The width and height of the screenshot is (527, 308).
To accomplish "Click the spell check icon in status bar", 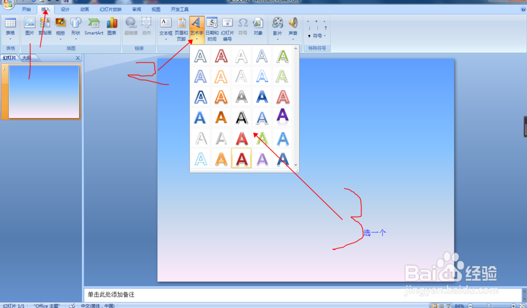I will tap(72, 306).
